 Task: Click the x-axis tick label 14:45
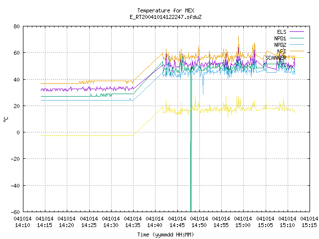pyautogui.click(x=177, y=225)
